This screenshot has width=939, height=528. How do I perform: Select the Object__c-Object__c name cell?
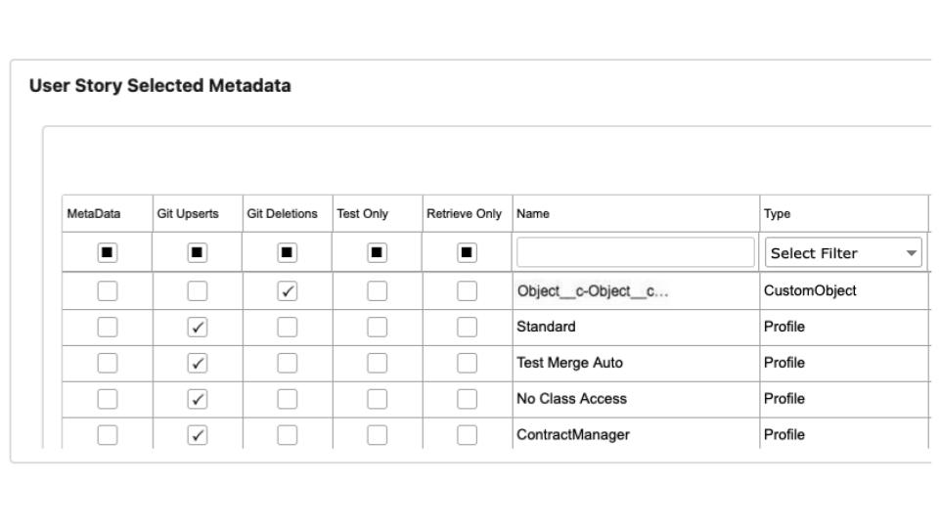click(x=592, y=291)
